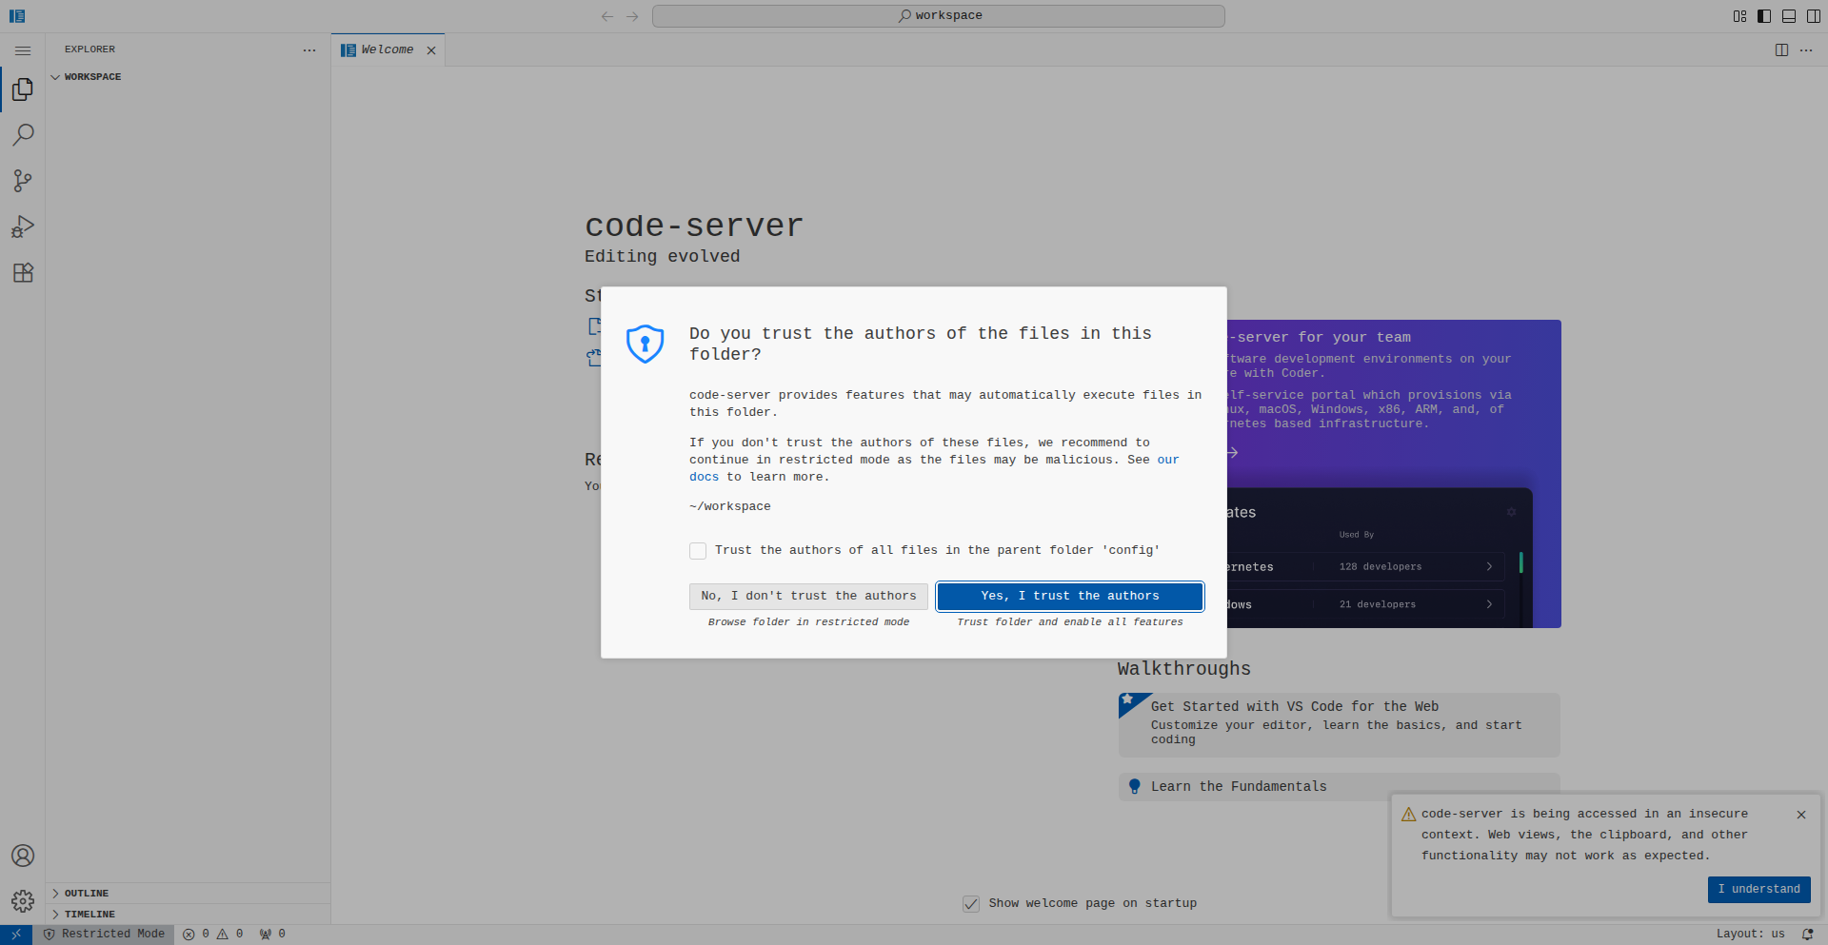This screenshot has height=945, width=1828.
Task: Click Yes, I trust the authors
Action: pyautogui.click(x=1070, y=597)
